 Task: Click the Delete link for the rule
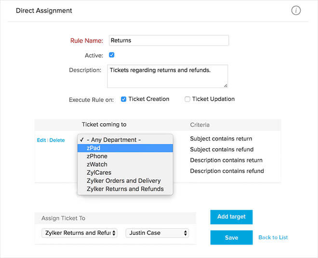point(57,141)
